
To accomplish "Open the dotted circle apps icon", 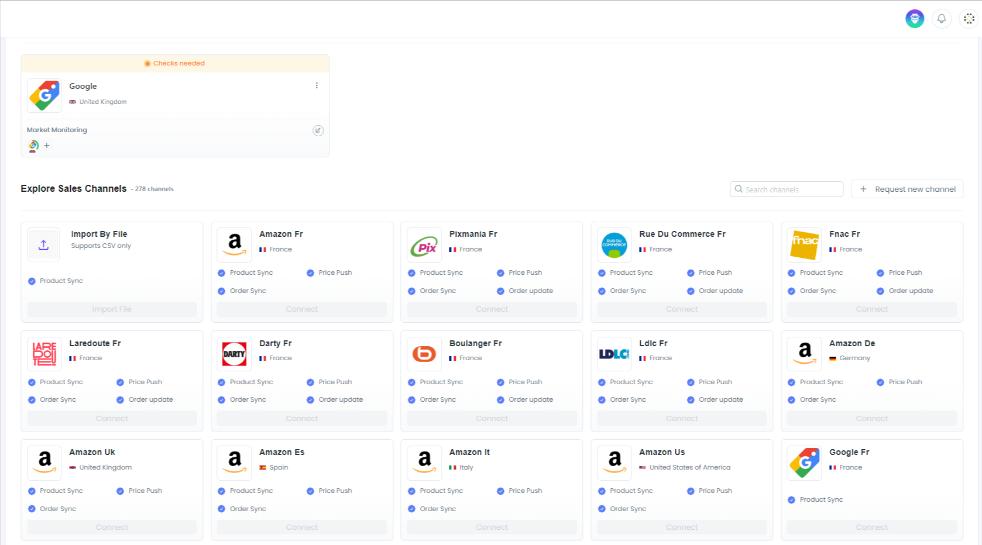I will pyautogui.click(x=969, y=19).
